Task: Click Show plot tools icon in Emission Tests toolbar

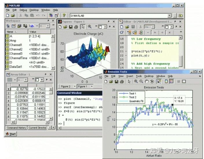Action: coord(184,82)
